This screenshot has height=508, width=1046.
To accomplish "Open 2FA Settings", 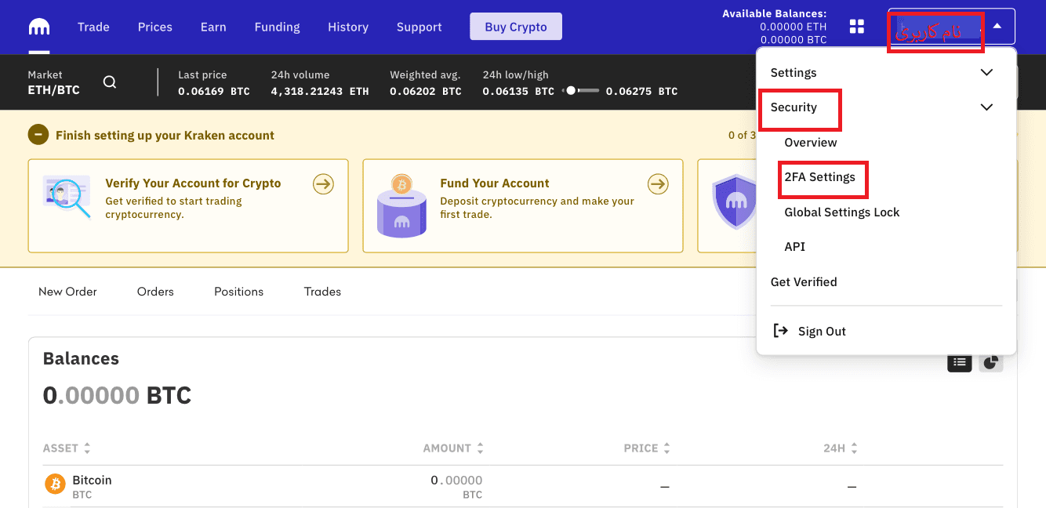I will point(819,177).
